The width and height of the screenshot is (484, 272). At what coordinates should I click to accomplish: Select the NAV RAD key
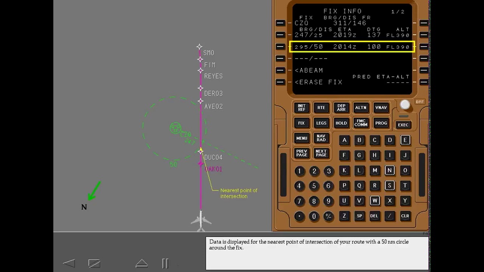321,138
